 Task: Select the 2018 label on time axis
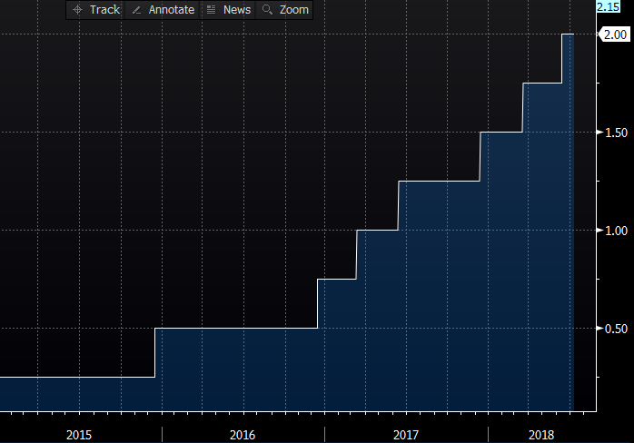coord(540,435)
